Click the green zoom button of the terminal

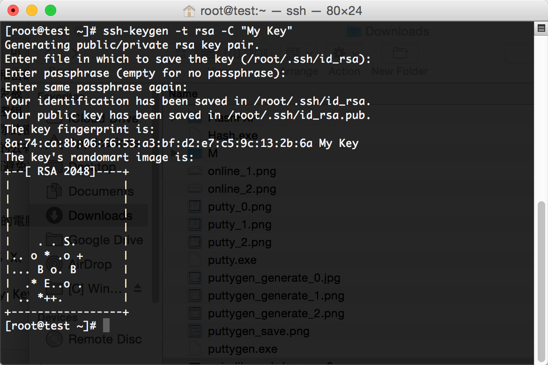(51, 10)
